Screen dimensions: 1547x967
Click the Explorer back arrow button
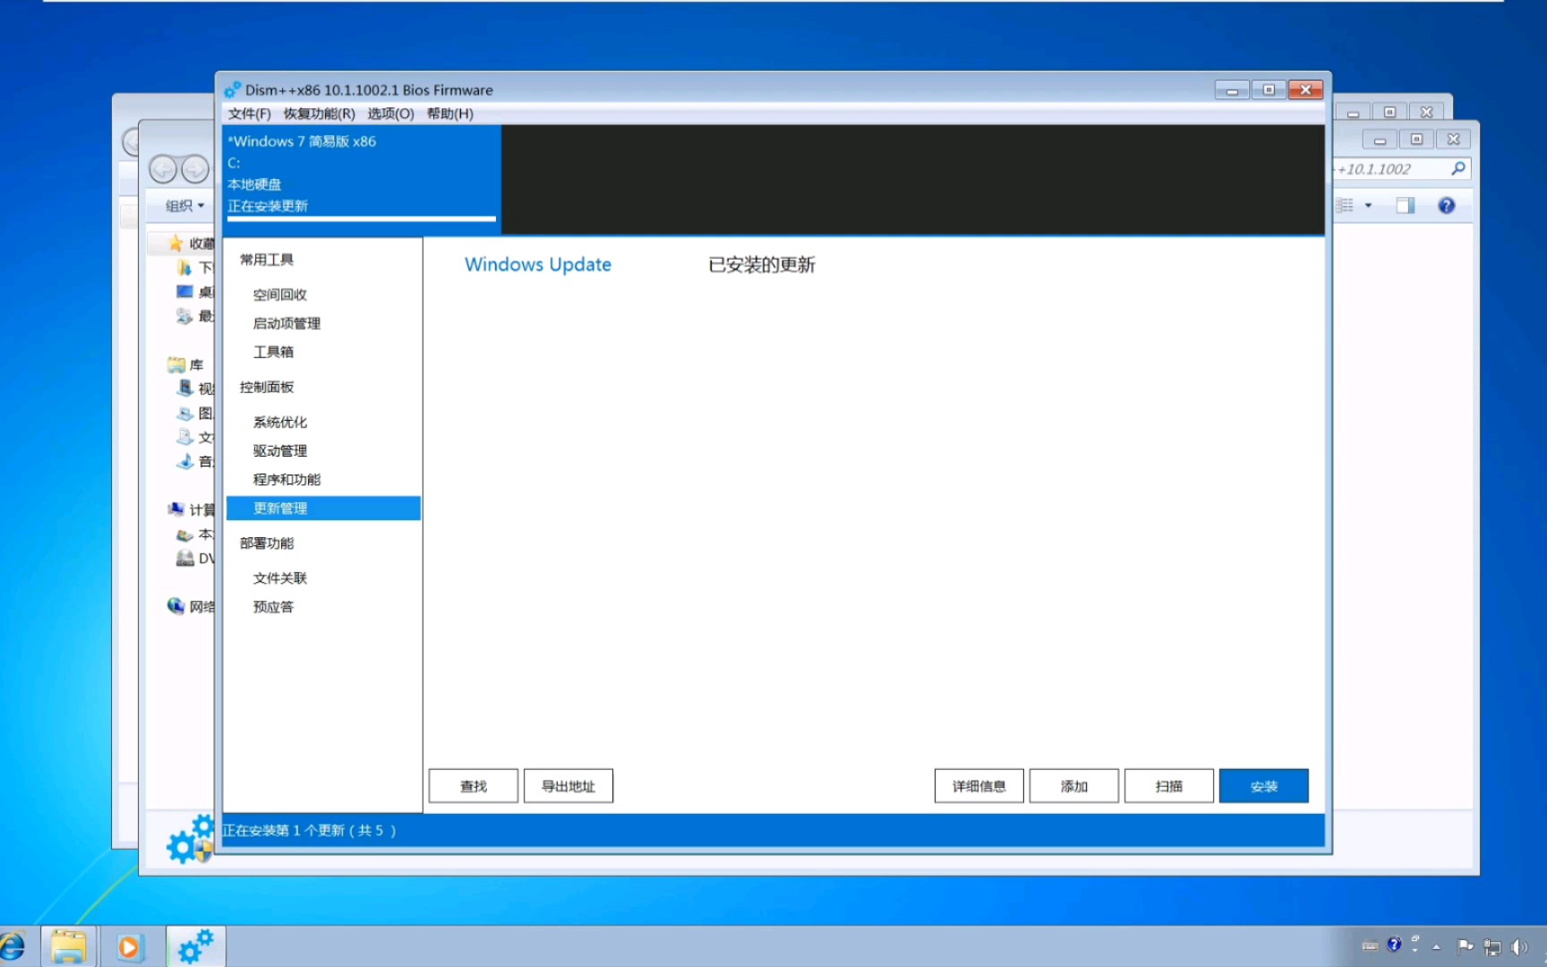pos(163,168)
